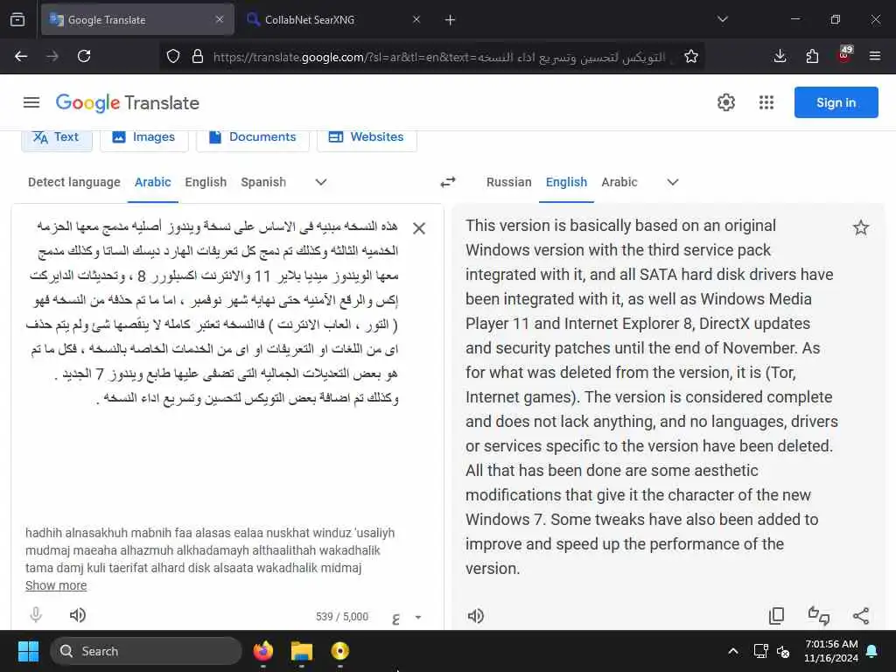Show hidden system tray icons
The width and height of the screenshot is (896, 672).
(733, 651)
